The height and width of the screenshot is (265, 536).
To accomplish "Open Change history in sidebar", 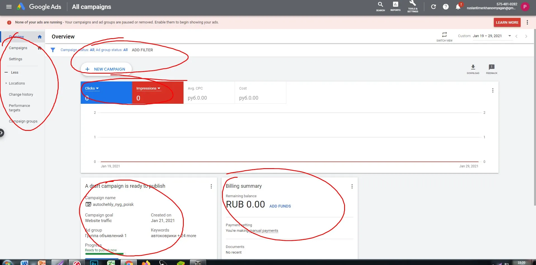I will pyautogui.click(x=21, y=95).
